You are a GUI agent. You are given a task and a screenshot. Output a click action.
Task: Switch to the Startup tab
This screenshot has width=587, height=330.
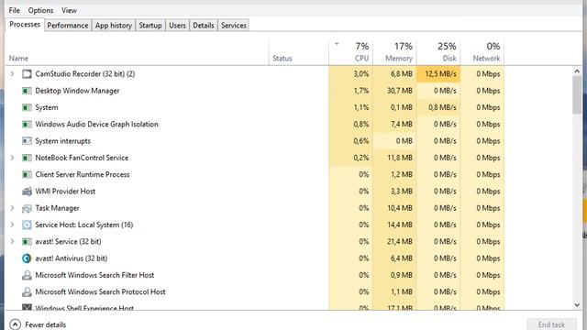[150, 26]
